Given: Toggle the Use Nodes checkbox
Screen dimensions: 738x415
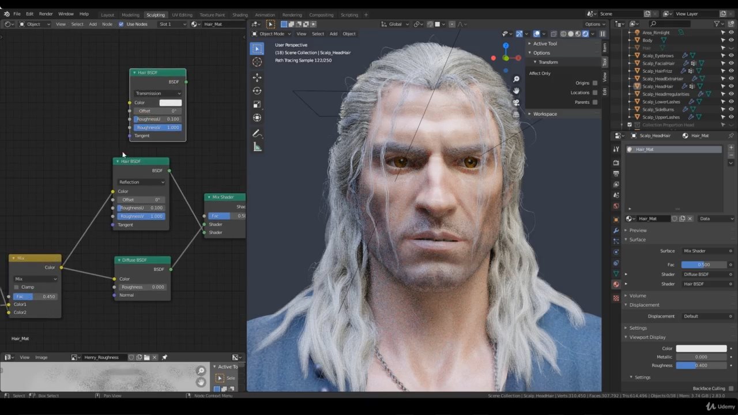Looking at the screenshot, I should (121, 24).
